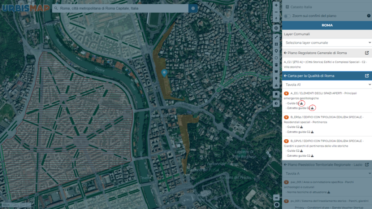The width and height of the screenshot is (372, 209).
Task: Open Seleziona layer comunale dropdown
Action: pos(327,43)
